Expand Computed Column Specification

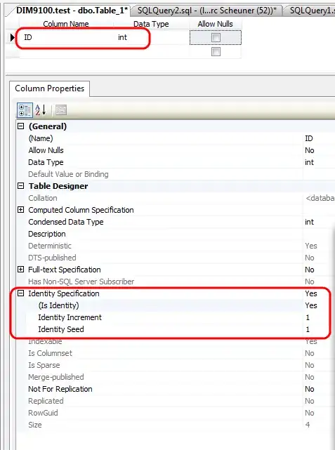(20, 209)
